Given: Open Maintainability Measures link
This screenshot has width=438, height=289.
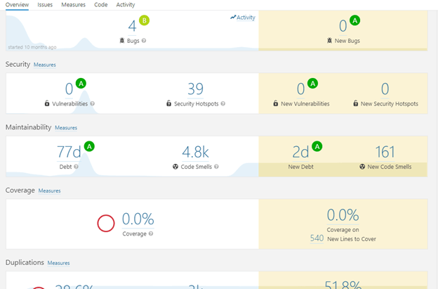Looking at the screenshot, I should tap(66, 127).
